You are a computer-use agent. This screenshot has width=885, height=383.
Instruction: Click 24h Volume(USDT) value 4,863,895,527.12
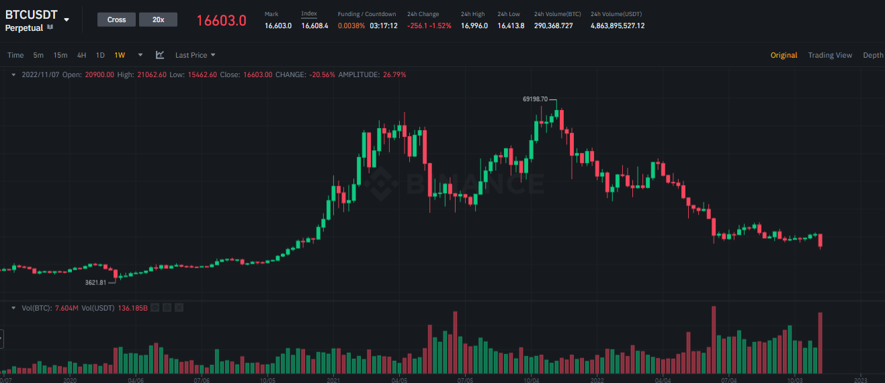(x=618, y=25)
